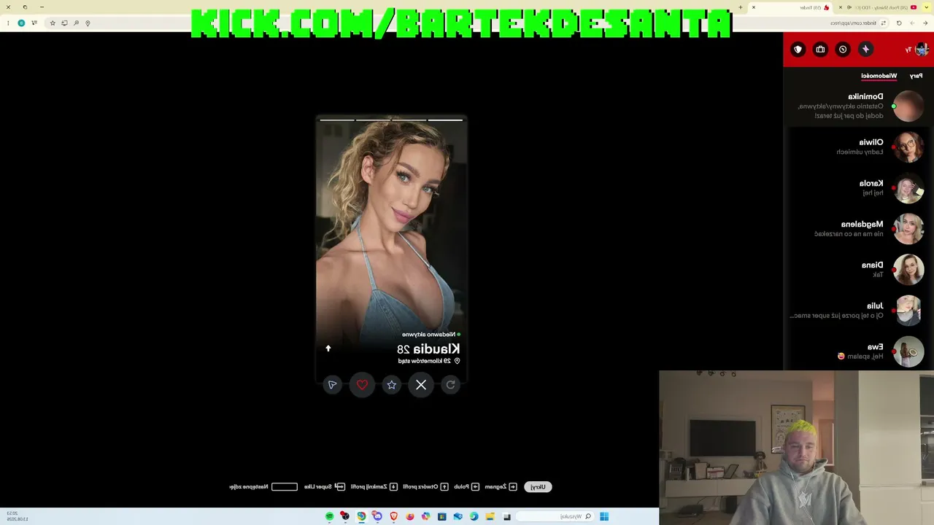This screenshot has width=934, height=525.
Task: Open the conversation with Magdalena
Action: [859, 229]
